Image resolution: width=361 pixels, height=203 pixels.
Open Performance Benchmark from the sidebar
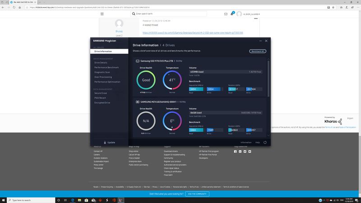pyautogui.click(x=107, y=67)
